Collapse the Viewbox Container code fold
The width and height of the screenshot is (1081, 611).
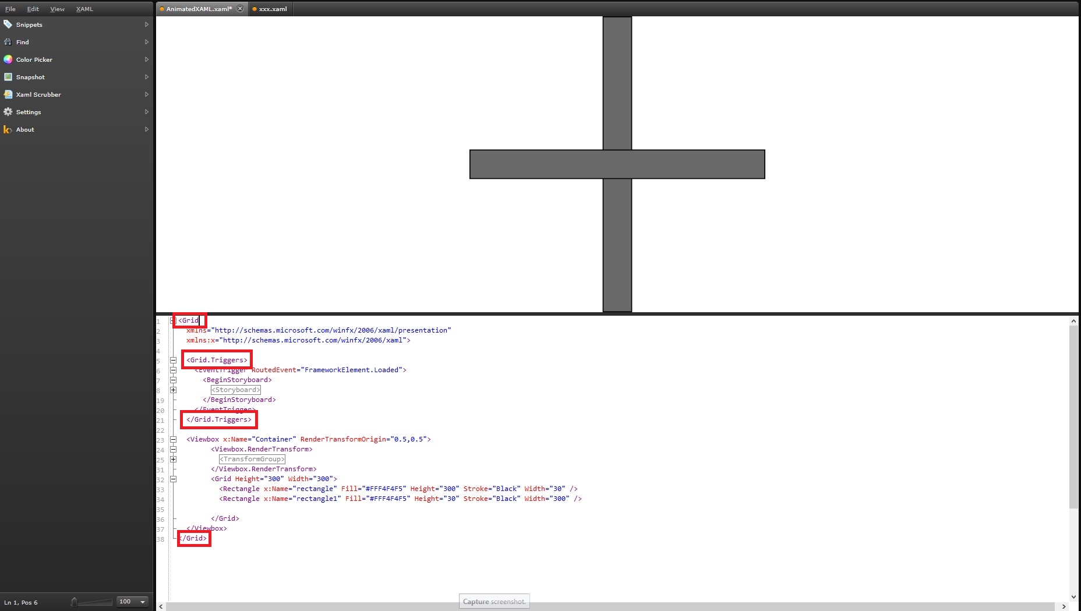point(174,439)
